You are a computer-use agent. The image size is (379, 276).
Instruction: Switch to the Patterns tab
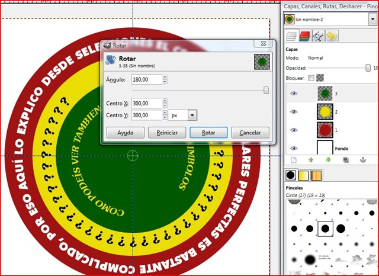[316, 175]
